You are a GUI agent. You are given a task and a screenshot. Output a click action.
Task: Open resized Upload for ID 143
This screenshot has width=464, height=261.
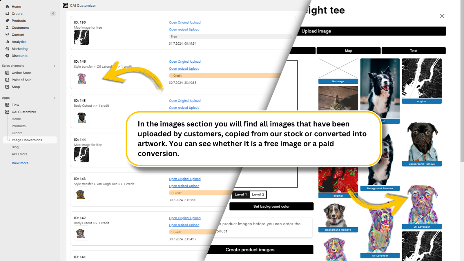(184, 186)
